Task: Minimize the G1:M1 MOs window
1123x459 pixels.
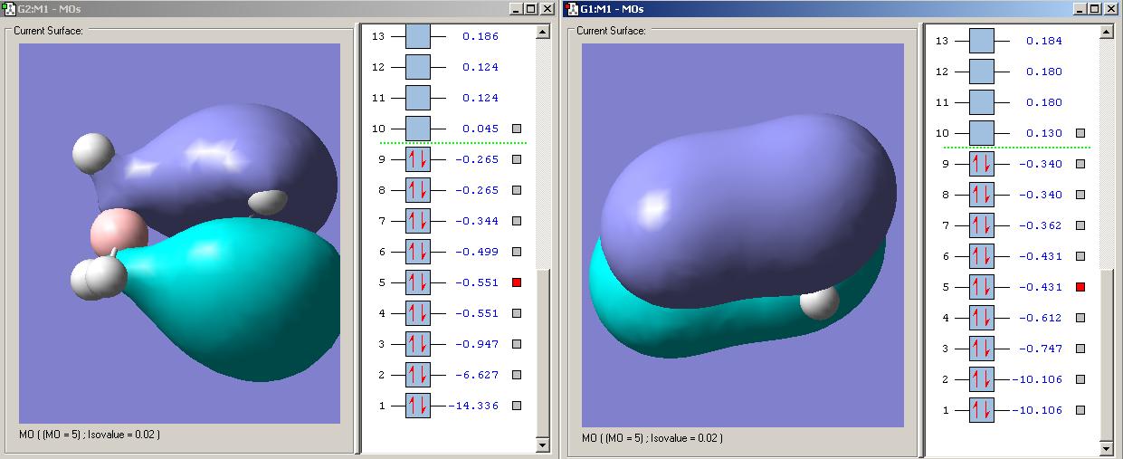Action: [x=1080, y=9]
